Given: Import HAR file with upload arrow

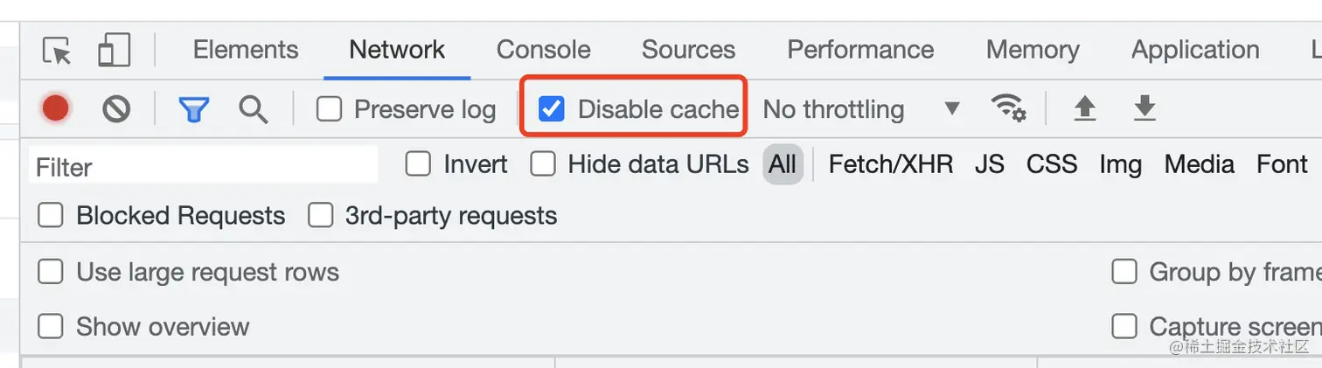Looking at the screenshot, I should pos(1085,108).
